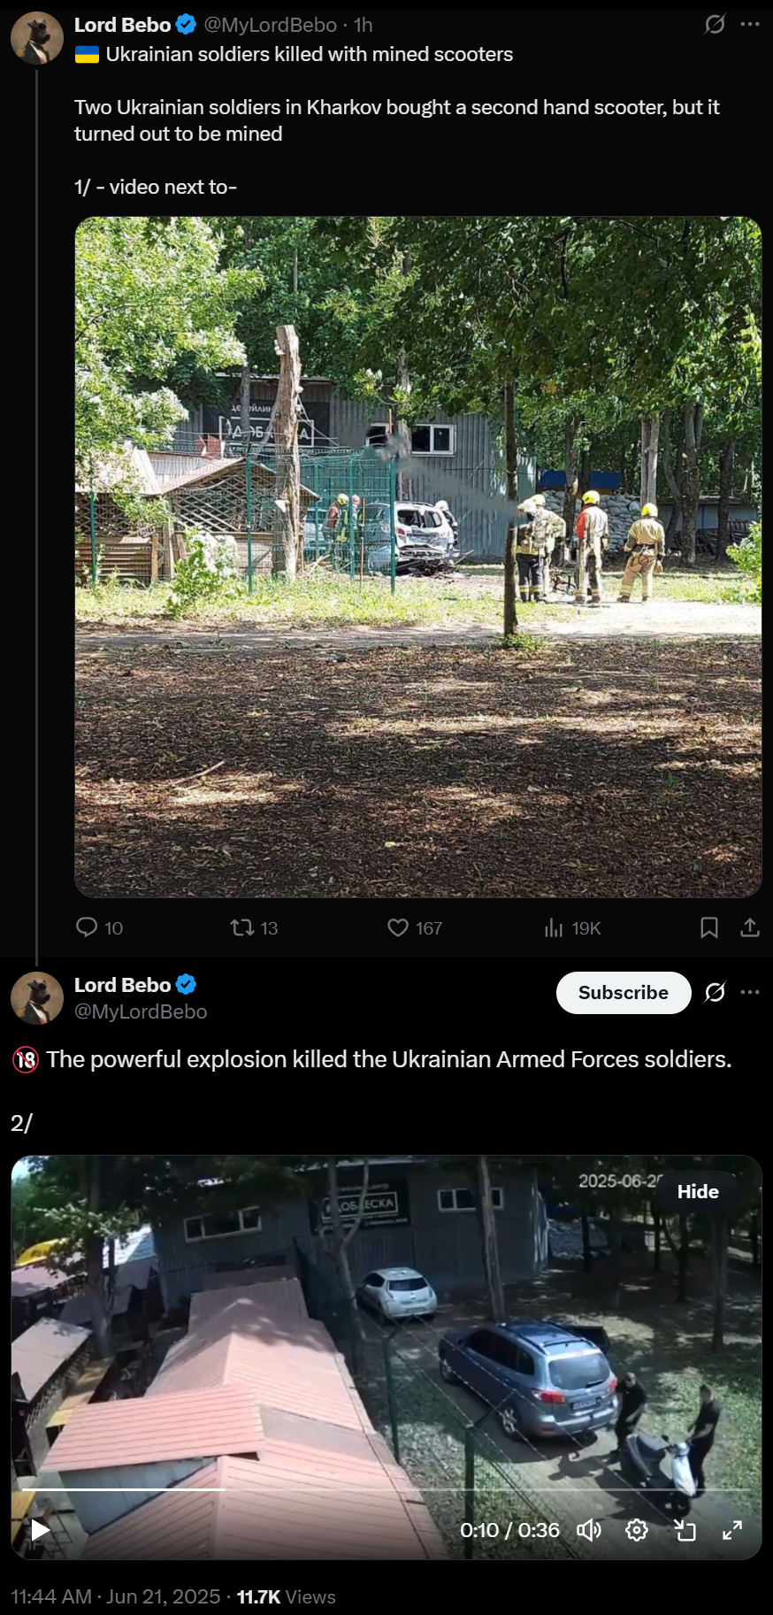Mute the video with speaker icon

coord(589,1530)
